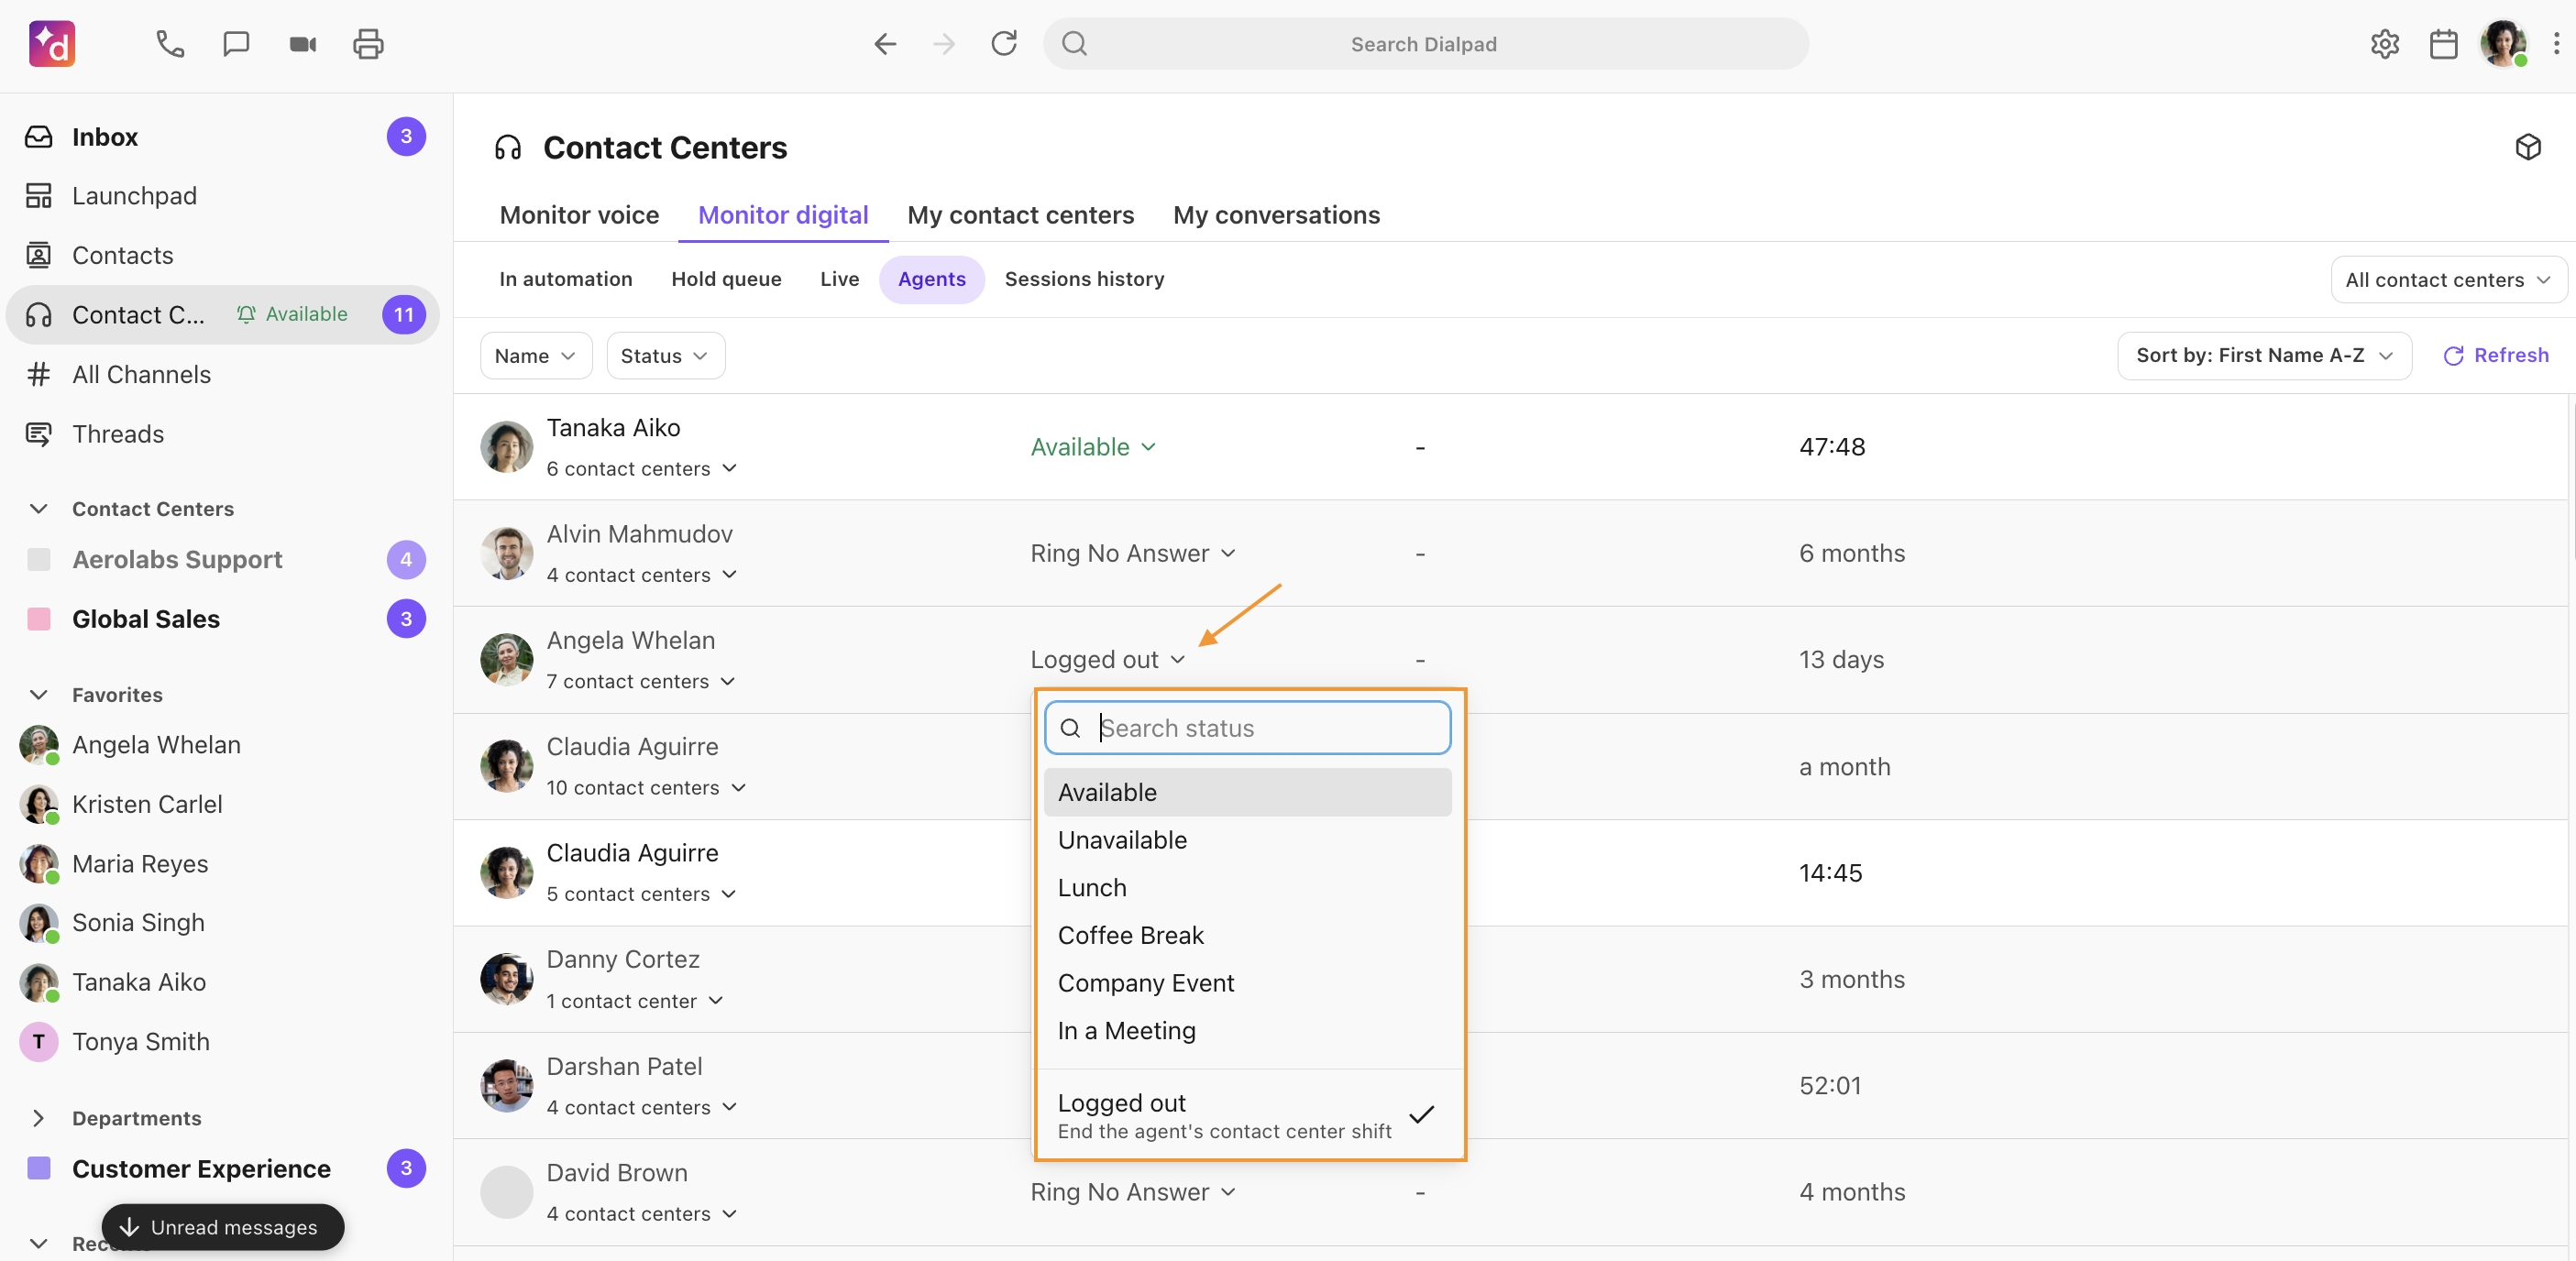The height and width of the screenshot is (1261, 2576).
Task: Select the Hold queue sub-tab
Action: (726, 279)
